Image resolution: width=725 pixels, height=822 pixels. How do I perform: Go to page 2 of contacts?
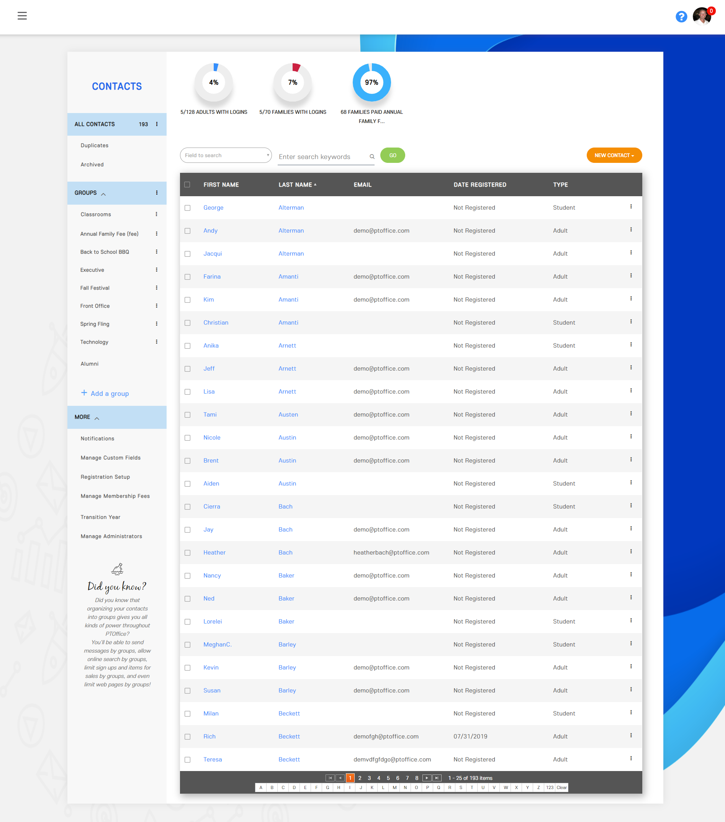(x=360, y=778)
